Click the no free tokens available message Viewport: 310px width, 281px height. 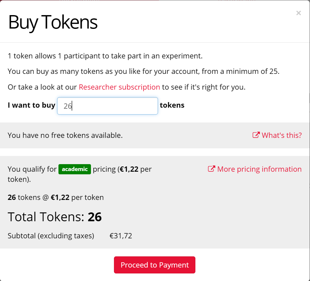tap(65, 135)
